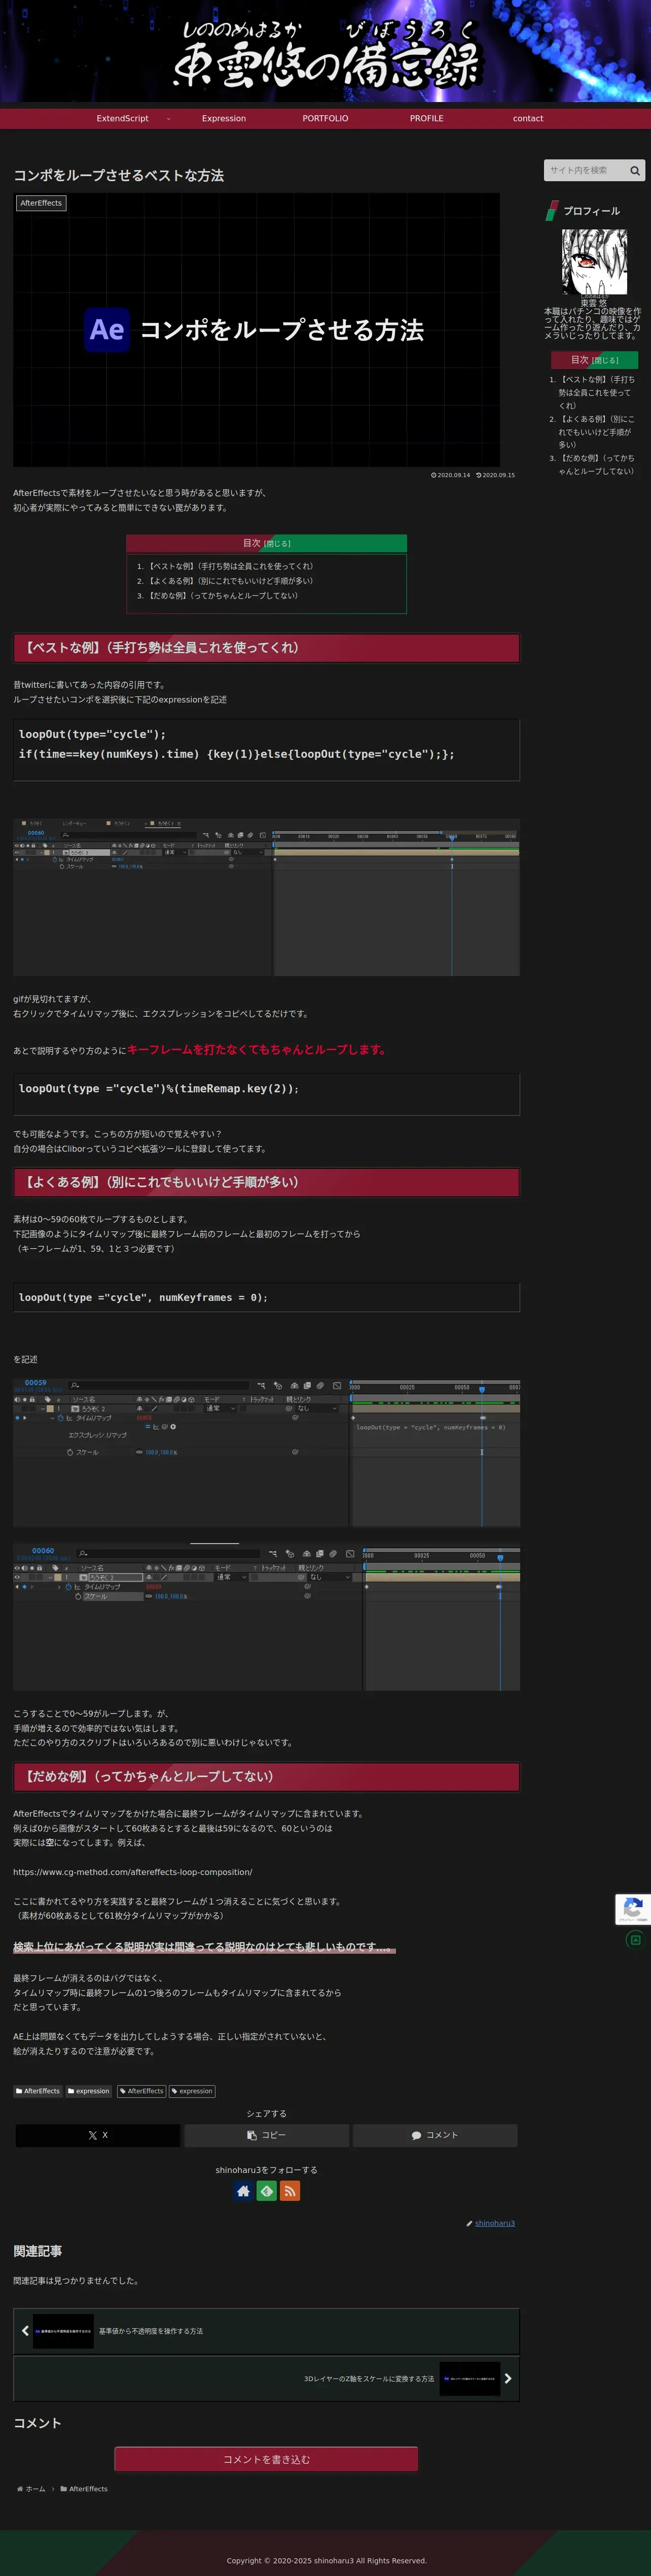The width and height of the screenshot is (651, 2576).
Task: Click the ホーム breadcrumb link
Action: pos(35,2489)
